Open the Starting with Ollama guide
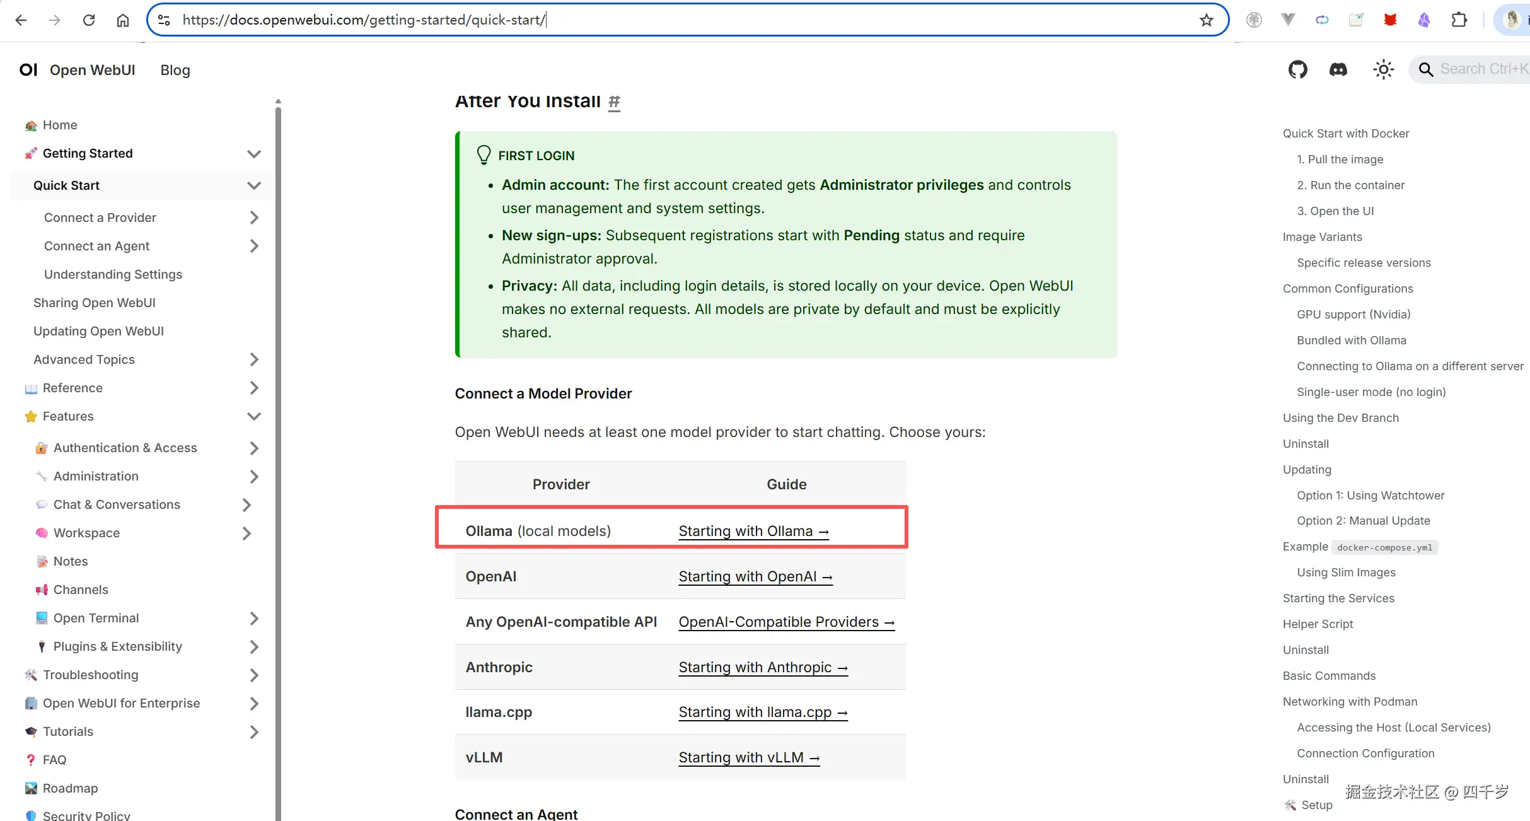Viewport: 1530px width, 821px height. [x=753, y=531]
